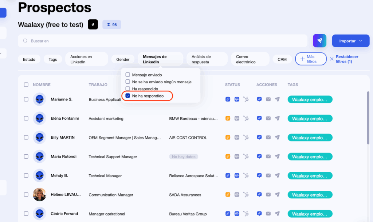Tick the Ha respondido checkbox
Screen dimensions: 373x222
128,89
